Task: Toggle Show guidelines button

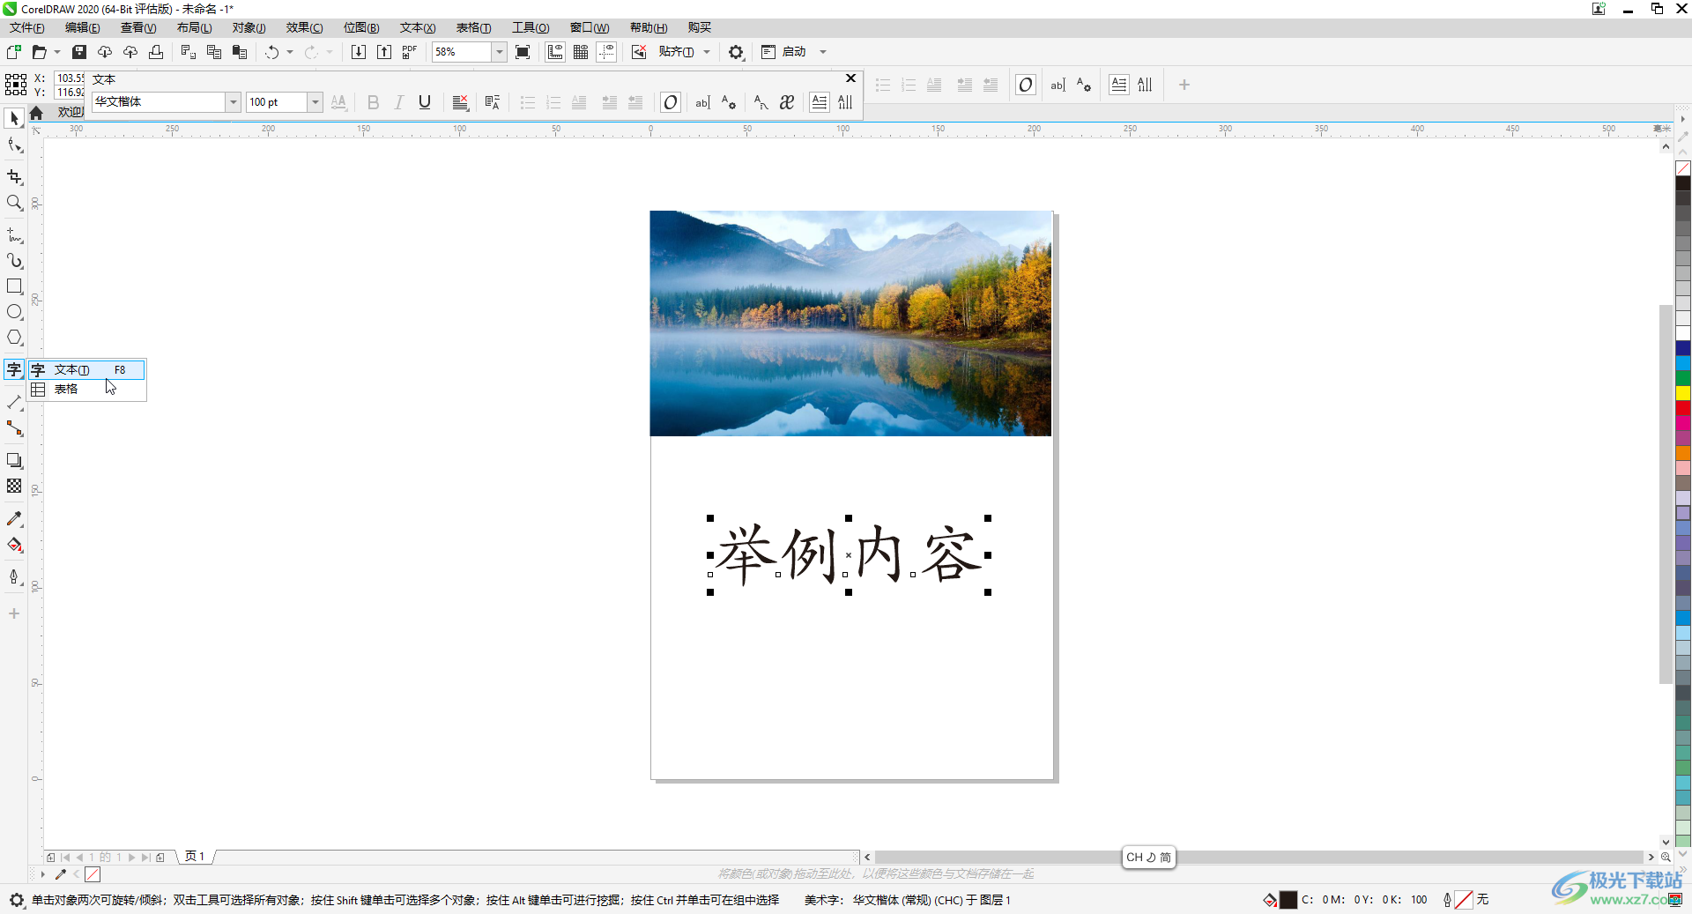Action: click(606, 52)
